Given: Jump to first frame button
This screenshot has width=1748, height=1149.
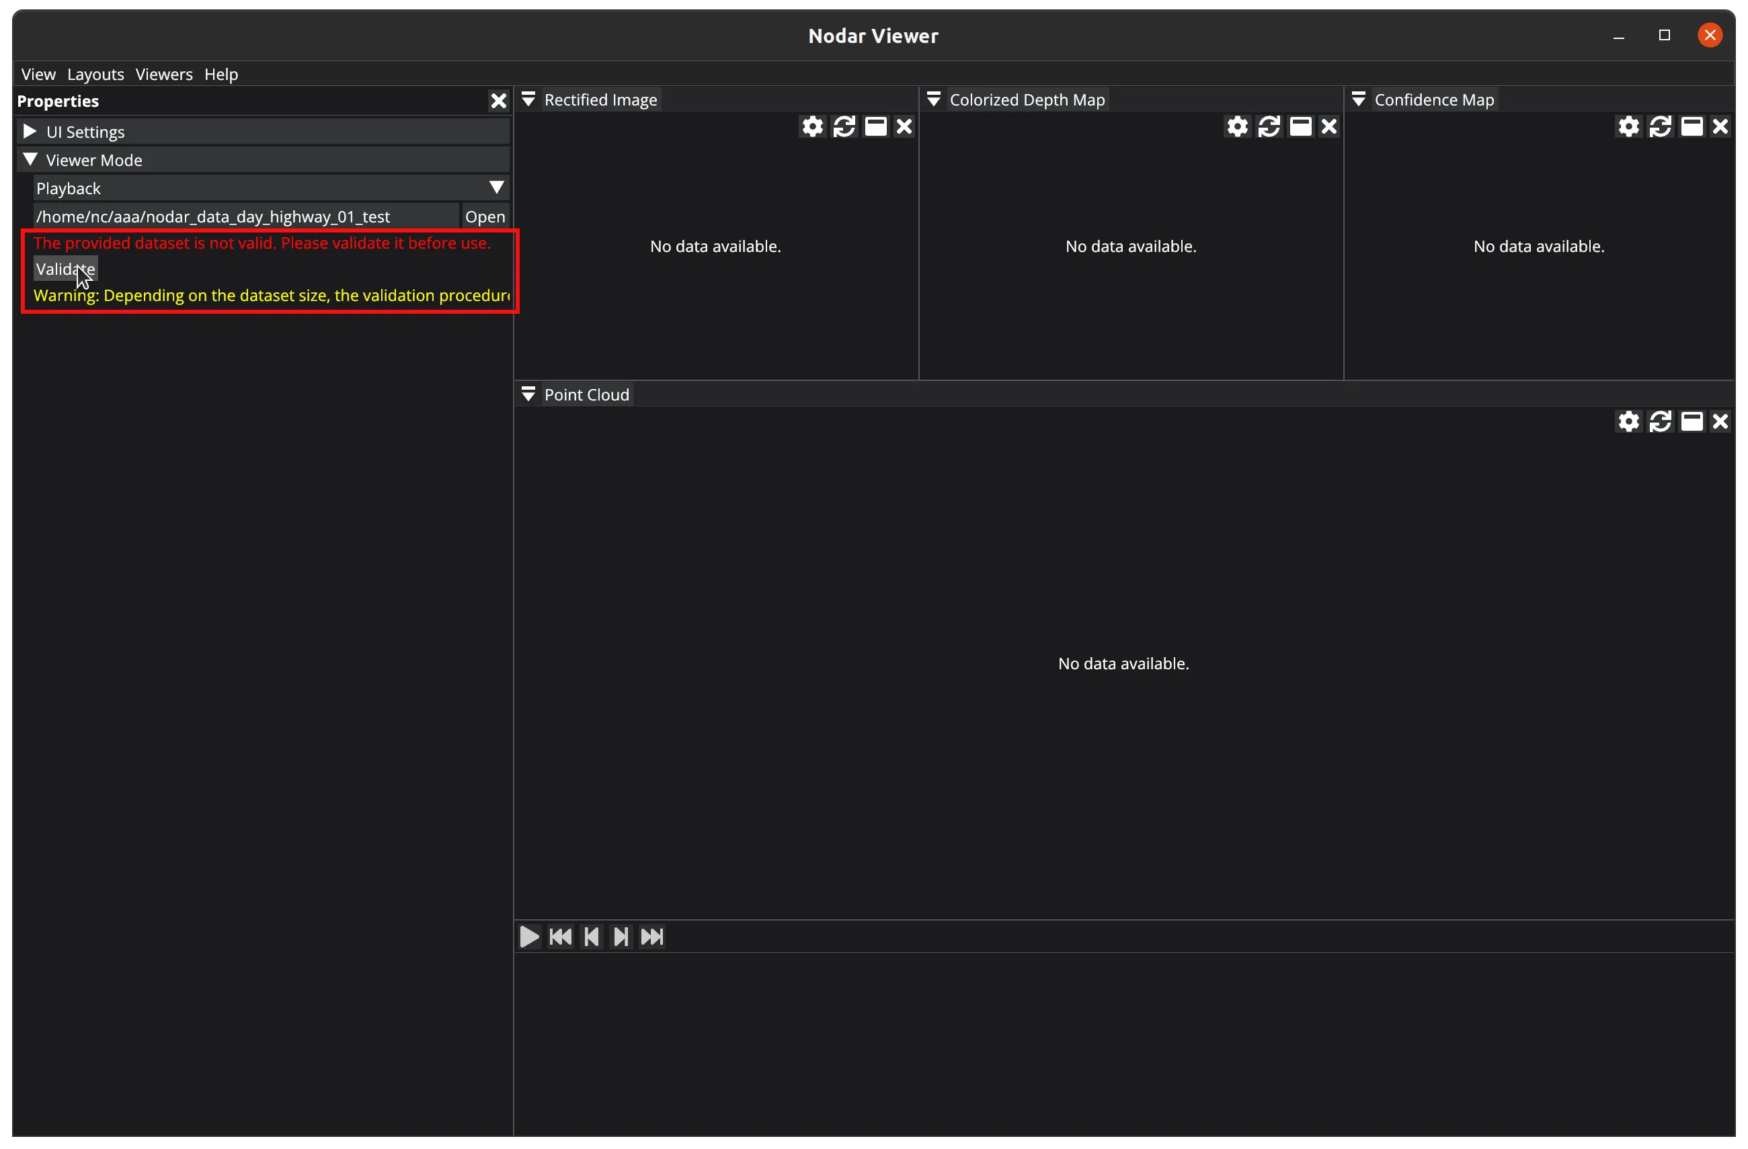Looking at the screenshot, I should pyautogui.click(x=561, y=937).
